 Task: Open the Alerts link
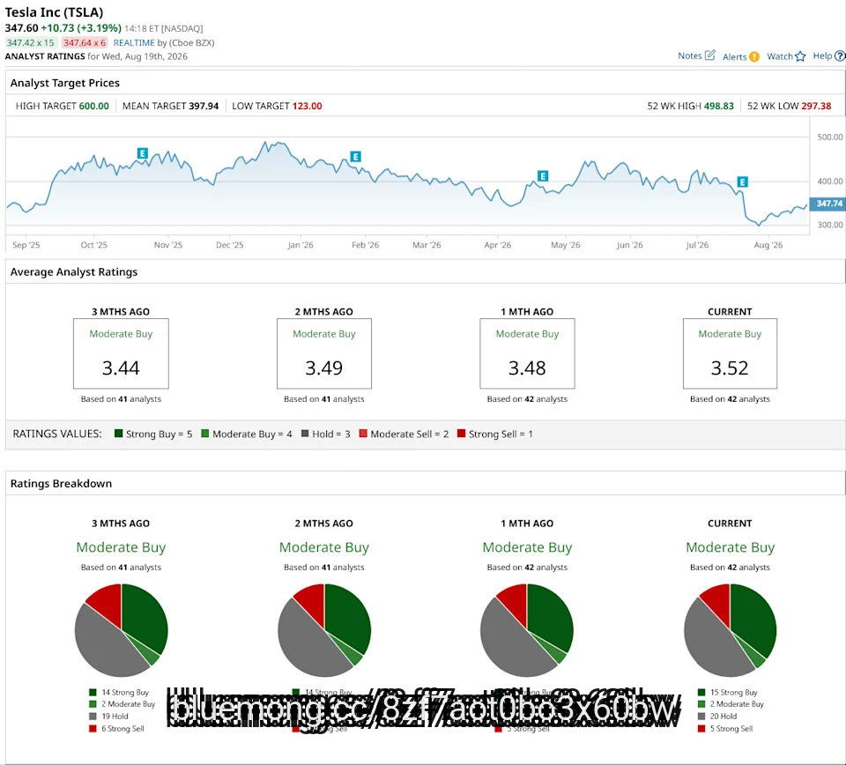pos(734,56)
